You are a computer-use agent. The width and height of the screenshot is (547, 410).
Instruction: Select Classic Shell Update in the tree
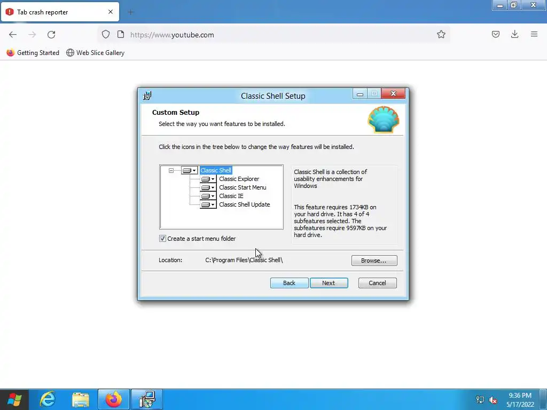click(x=244, y=204)
